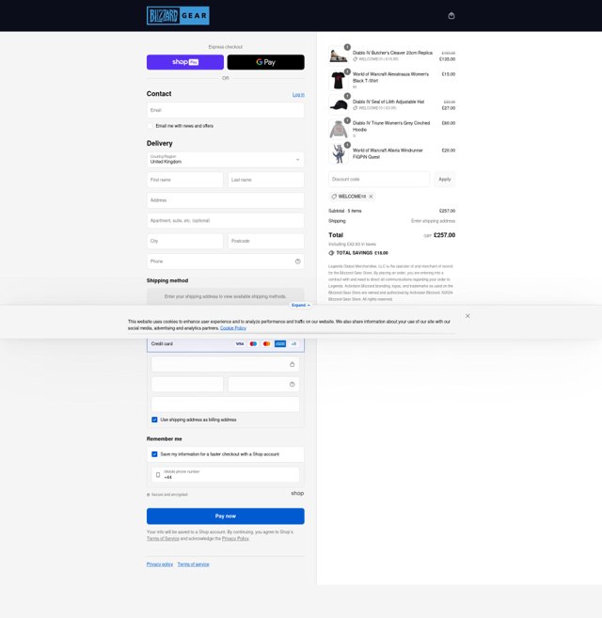Open the shopping bag icon in header
Image resolution: width=602 pixels, height=618 pixels.
point(451,16)
